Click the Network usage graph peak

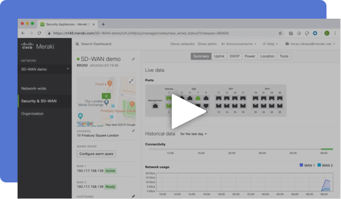(326, 180)
